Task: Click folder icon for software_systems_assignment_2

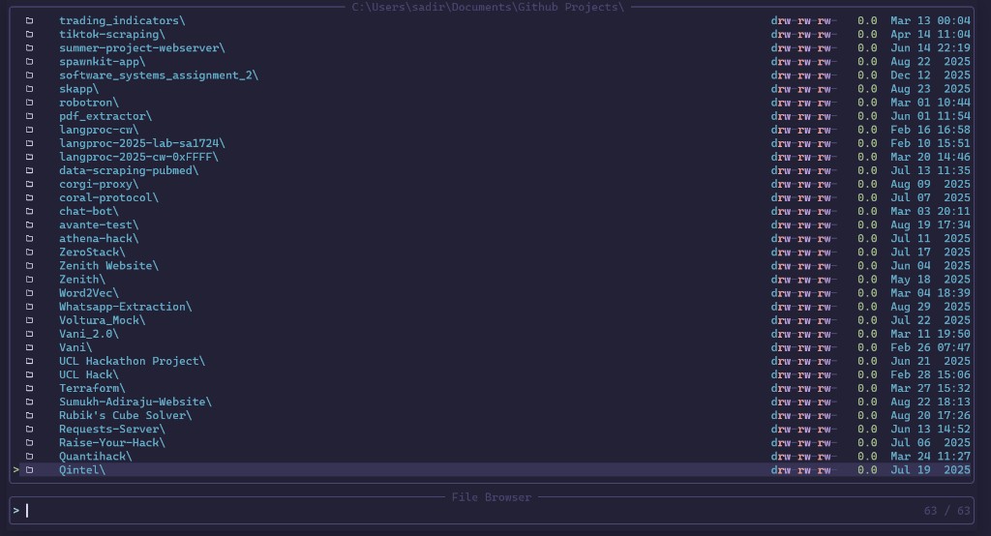Action: tap(29, 75)
